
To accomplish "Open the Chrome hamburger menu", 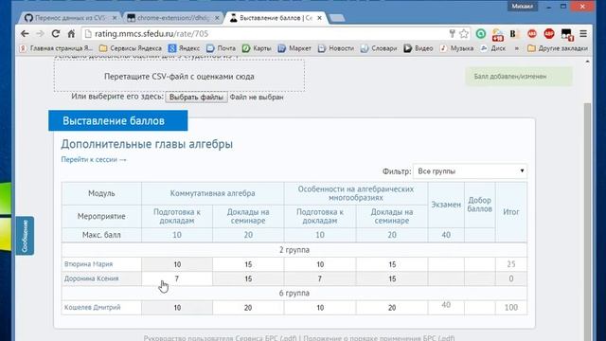I will tap(583, 34).
